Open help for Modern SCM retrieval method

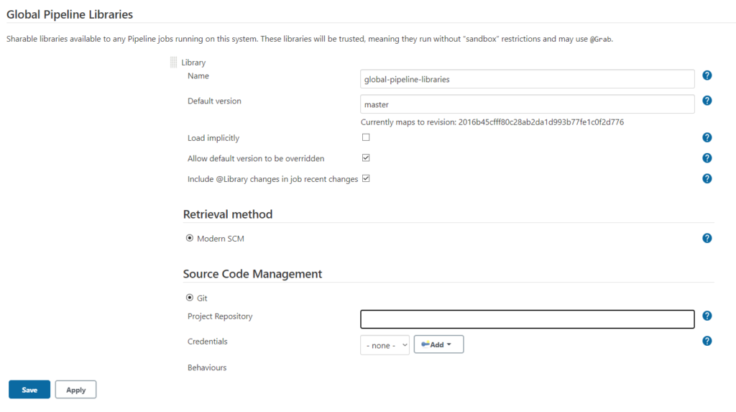pos(707,238)
